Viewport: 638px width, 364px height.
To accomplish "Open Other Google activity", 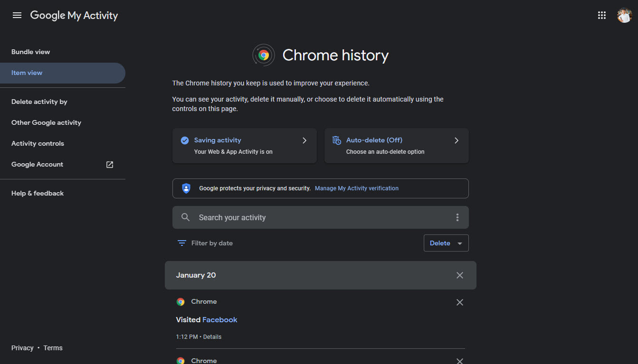I will point(46,122).
